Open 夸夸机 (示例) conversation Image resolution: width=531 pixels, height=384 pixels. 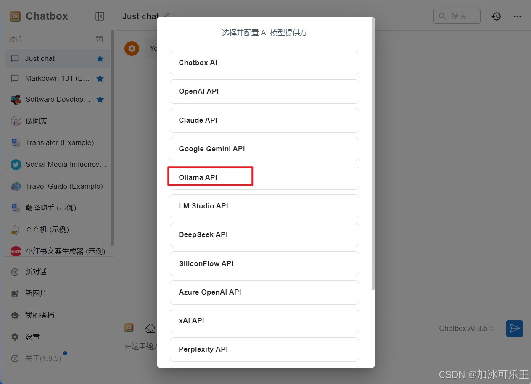58,229
